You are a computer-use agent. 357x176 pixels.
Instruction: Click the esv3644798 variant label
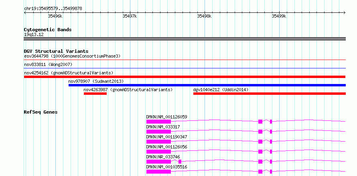pos(72,56)
